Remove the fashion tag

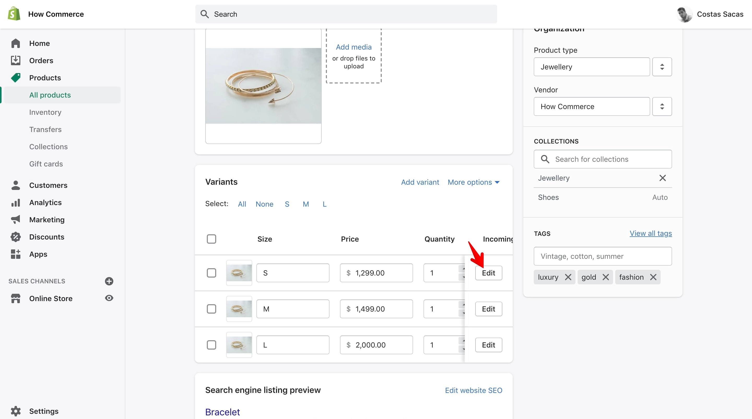point(653,277)
